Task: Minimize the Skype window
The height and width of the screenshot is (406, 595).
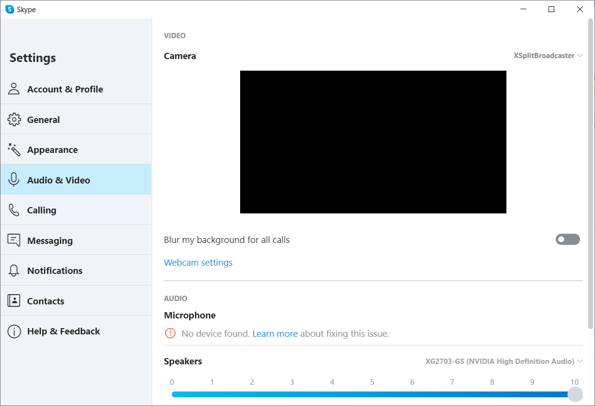Action: [x=523, y=9]
